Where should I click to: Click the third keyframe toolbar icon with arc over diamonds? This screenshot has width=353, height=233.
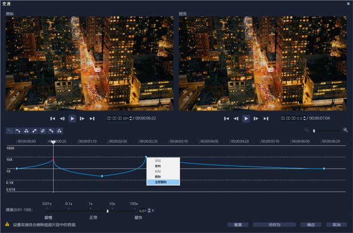click(26, 131)
